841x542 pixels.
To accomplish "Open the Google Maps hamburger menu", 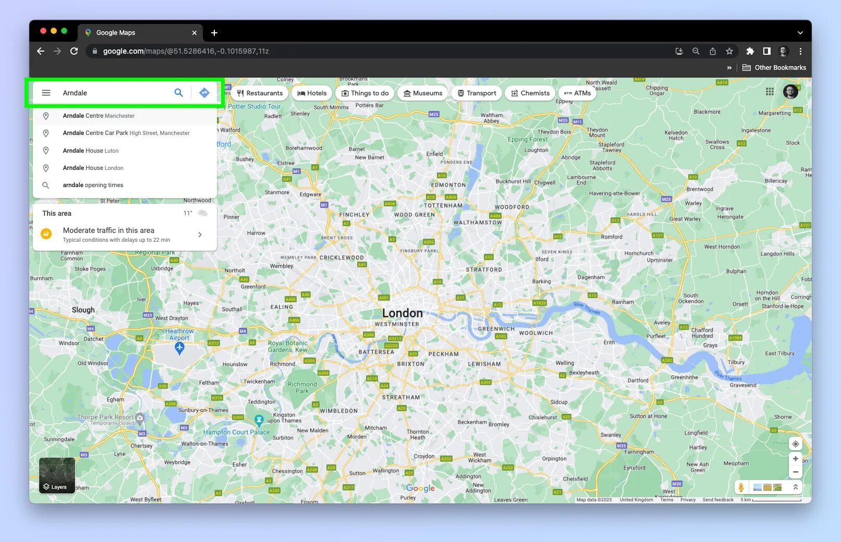I will pos(46,93).
